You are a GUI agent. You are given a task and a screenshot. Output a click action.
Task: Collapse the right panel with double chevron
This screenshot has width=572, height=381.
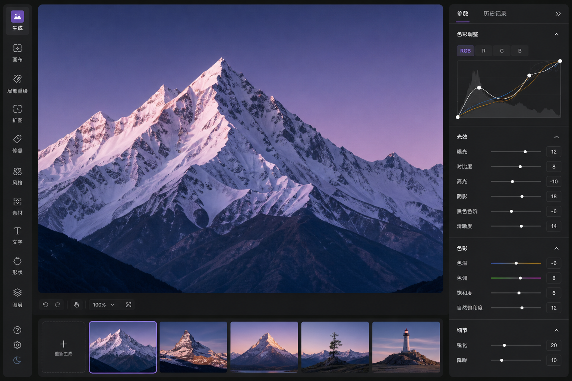click(558, 14)
